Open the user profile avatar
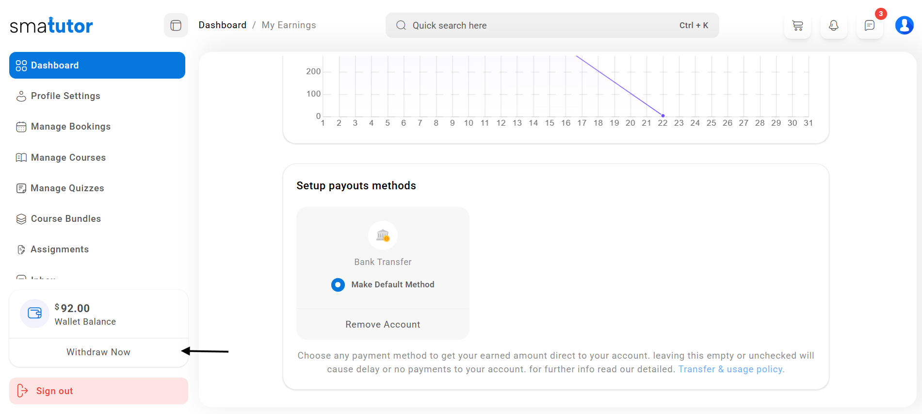 904,25
